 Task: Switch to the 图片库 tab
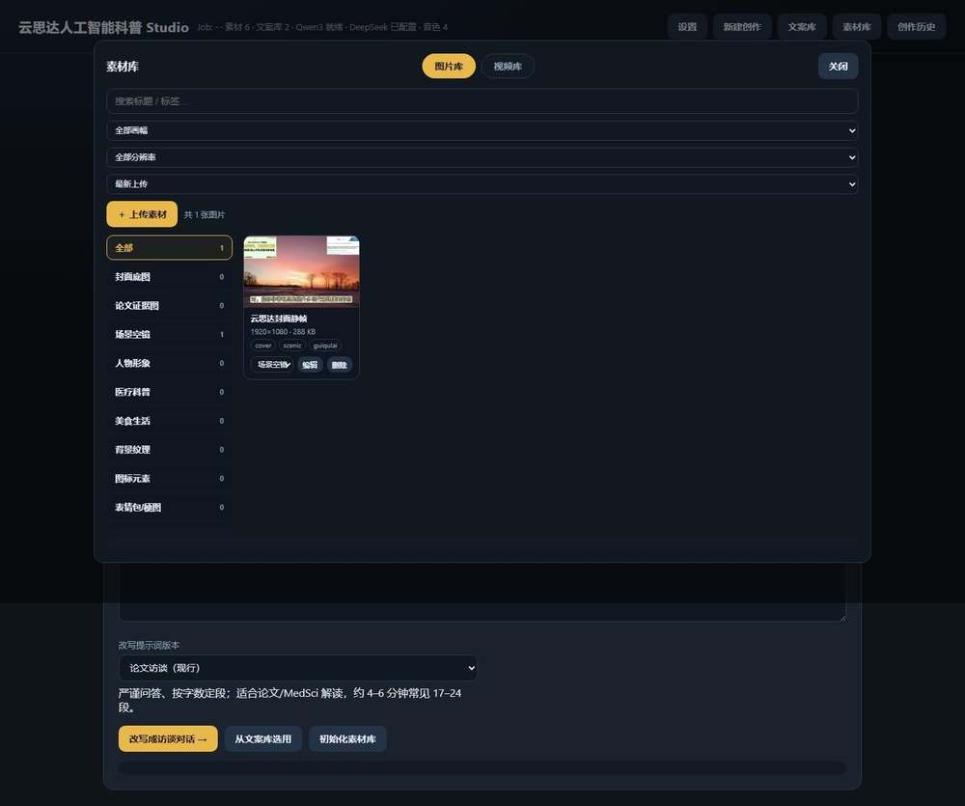tap(449, 67)
